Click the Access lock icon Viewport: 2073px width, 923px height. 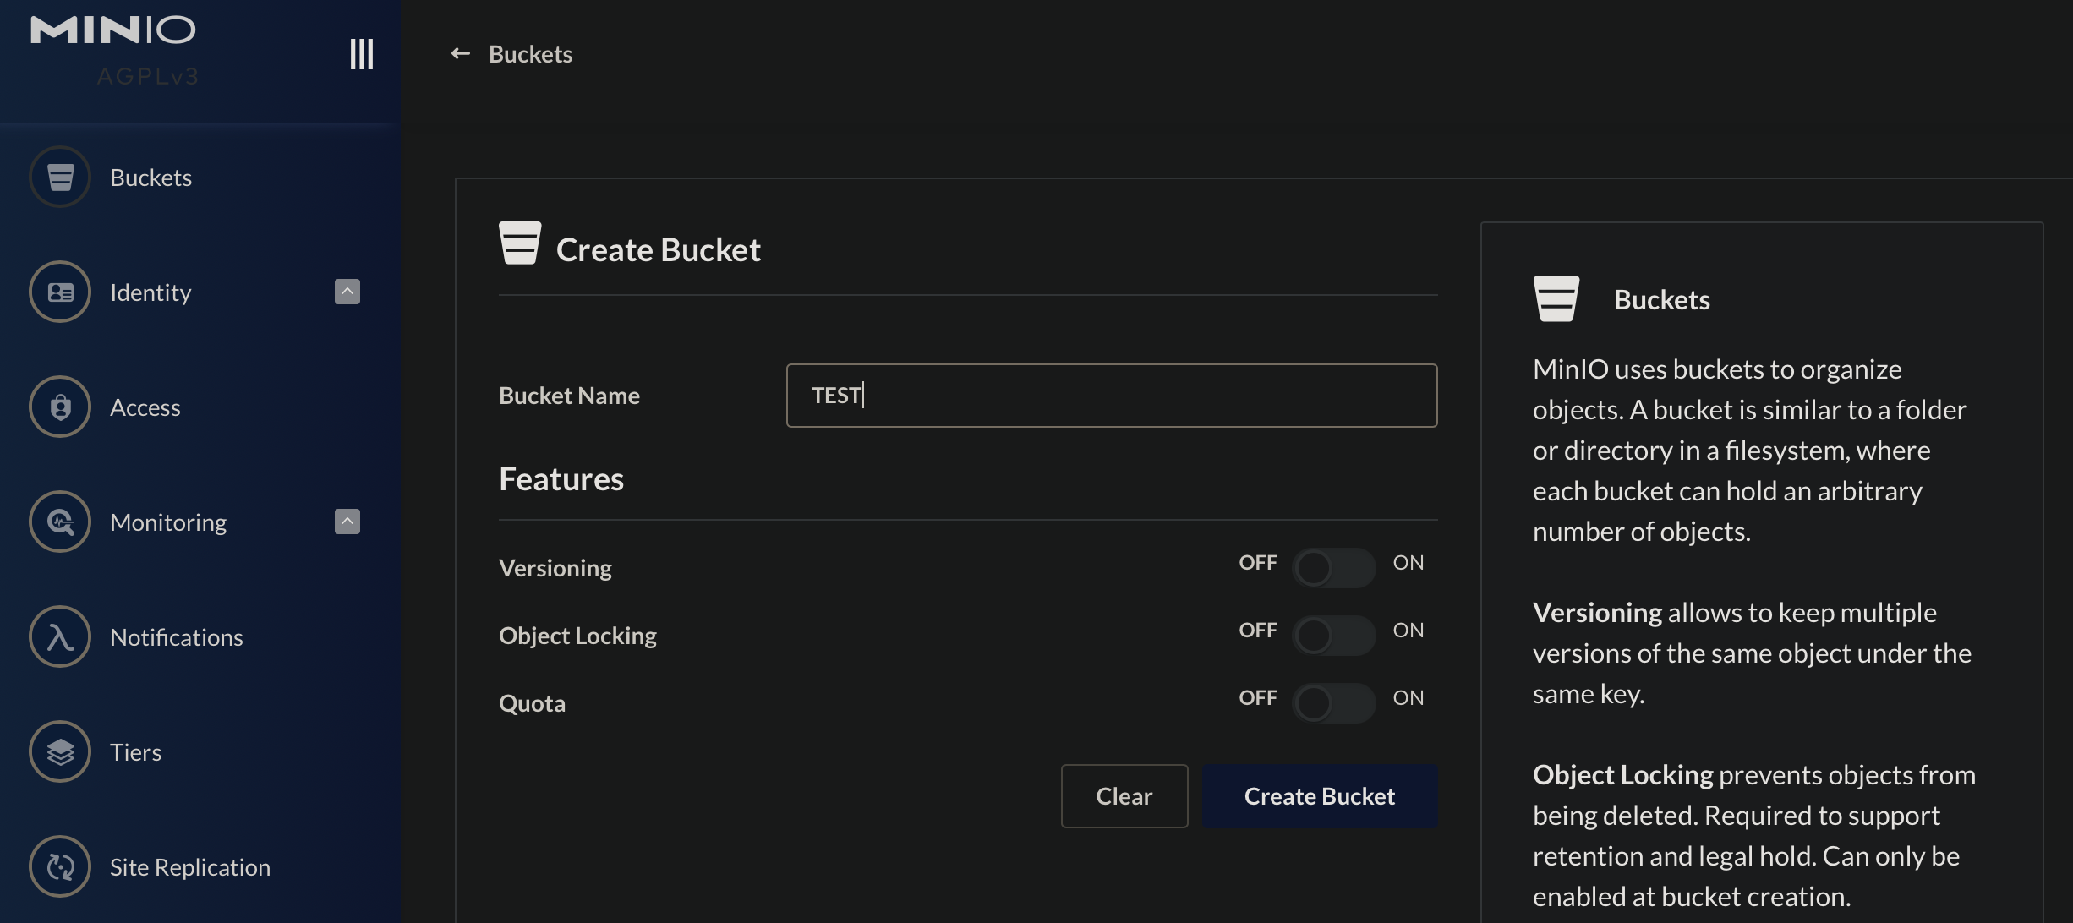click(60, 407)
